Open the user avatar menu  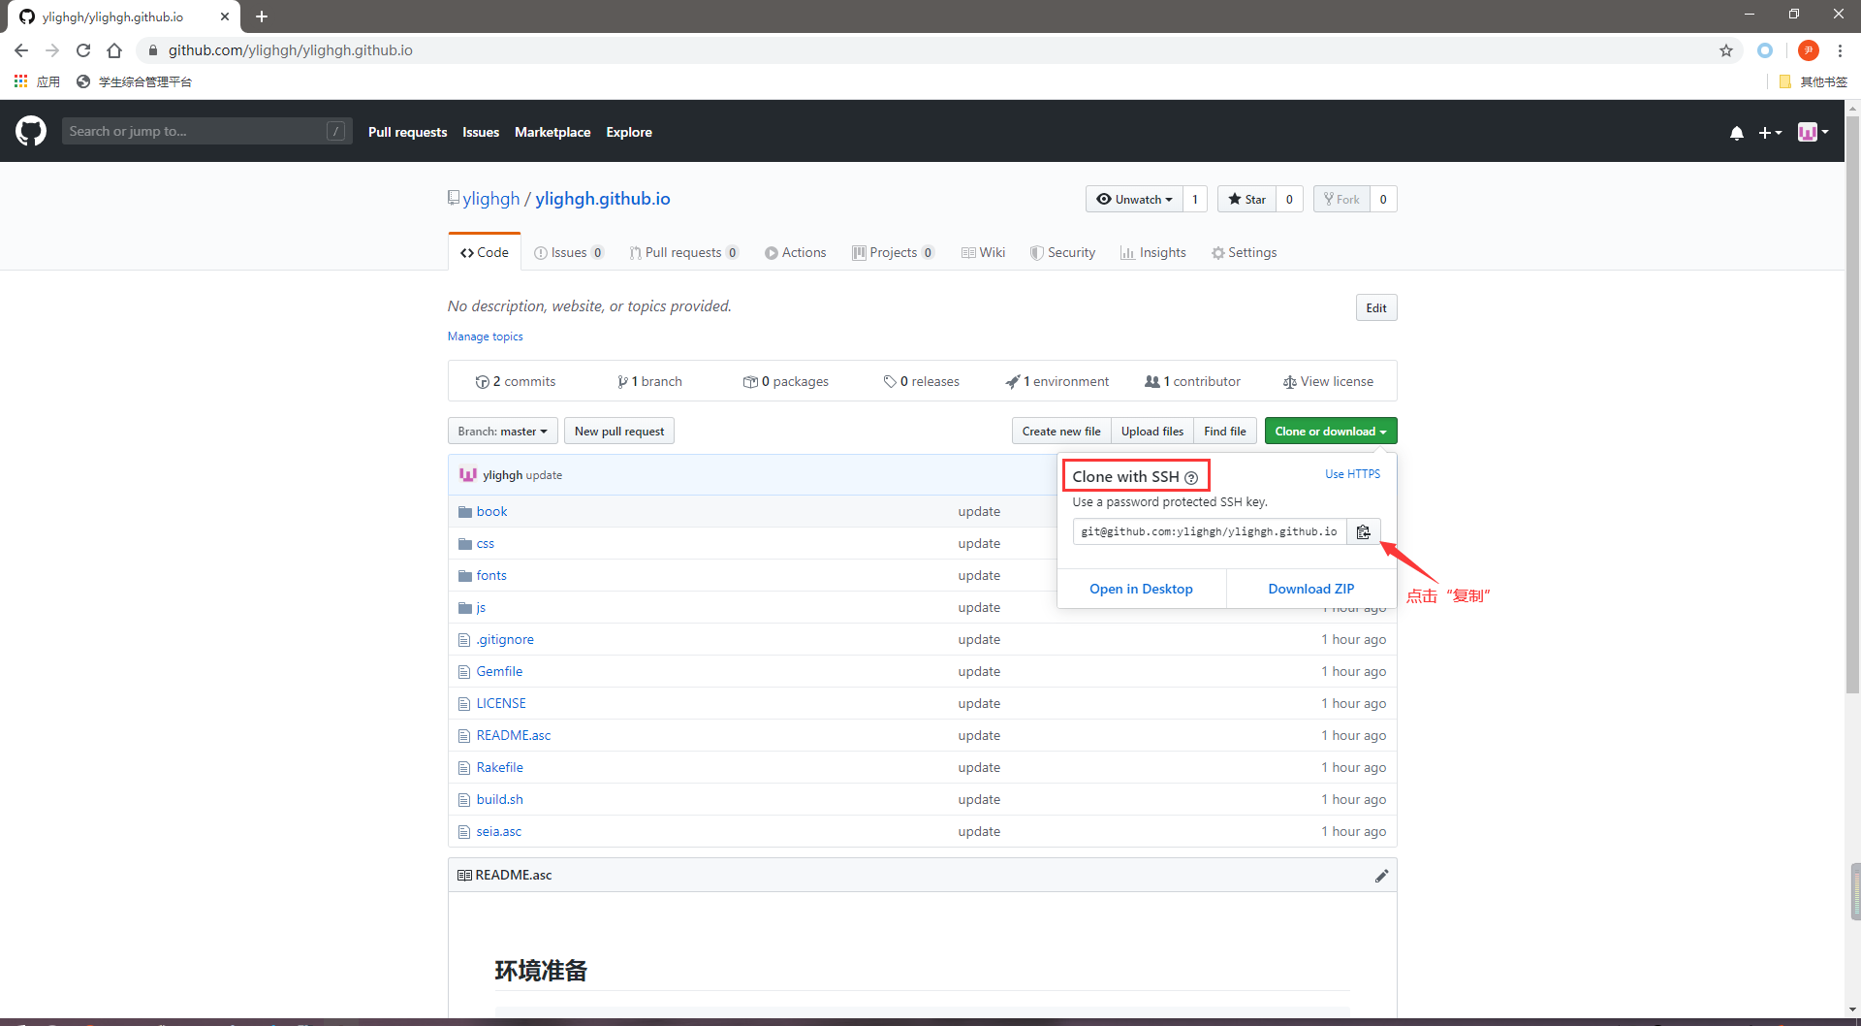(1813, 132)
